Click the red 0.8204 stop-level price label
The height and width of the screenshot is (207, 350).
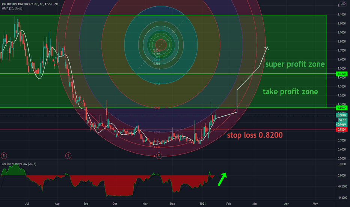click(341, 129)
